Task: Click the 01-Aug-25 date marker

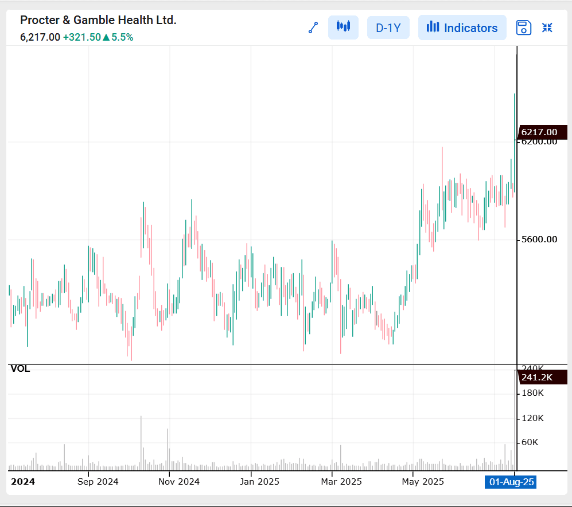Action: click(x=511, y=482)
